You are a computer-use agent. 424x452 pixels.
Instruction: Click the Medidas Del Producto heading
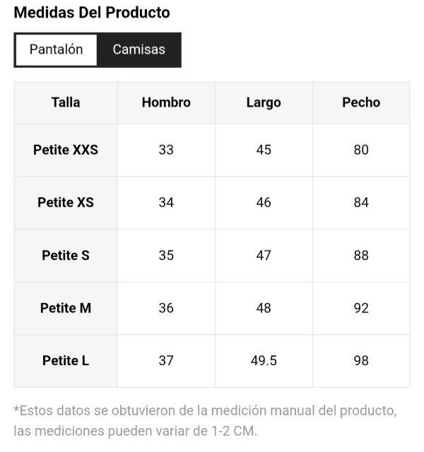(92, 13)
